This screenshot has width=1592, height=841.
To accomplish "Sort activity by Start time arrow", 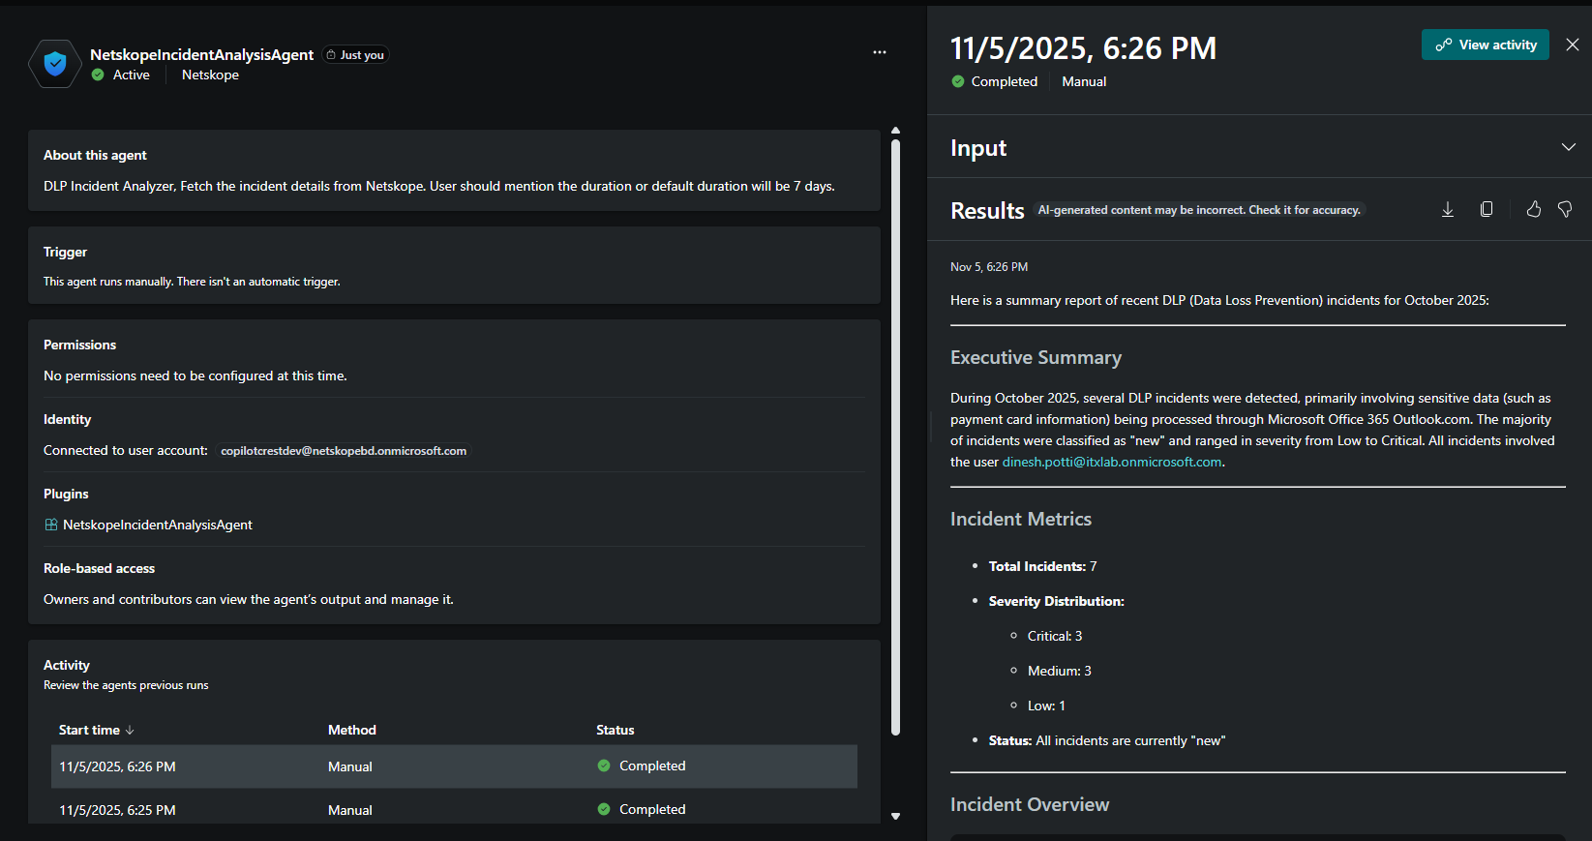I will pos(130,731).
